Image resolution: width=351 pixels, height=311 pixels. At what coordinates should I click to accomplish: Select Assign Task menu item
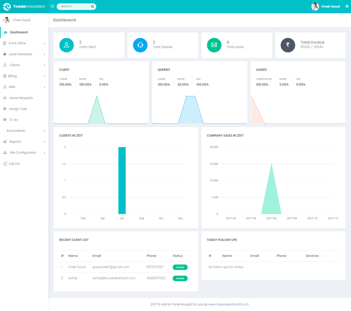point(24,109)
